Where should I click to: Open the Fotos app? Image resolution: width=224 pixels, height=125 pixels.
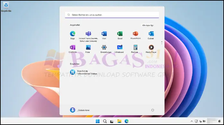88,49
